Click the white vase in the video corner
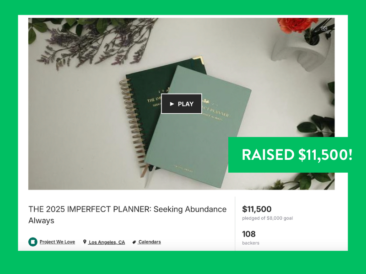 pos(303,51)
